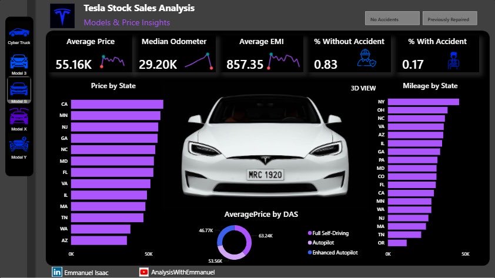
Task: Select MN bar in Price by State
Action: click(x=116, y=116)
